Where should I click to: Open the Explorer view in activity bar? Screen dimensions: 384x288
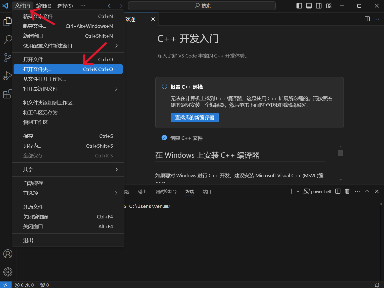click(8, 22)
